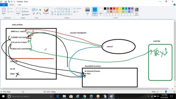Choose the Triangle shape
Image resolution: width=176 pixels, height=99 pixels.
(69, 9)
